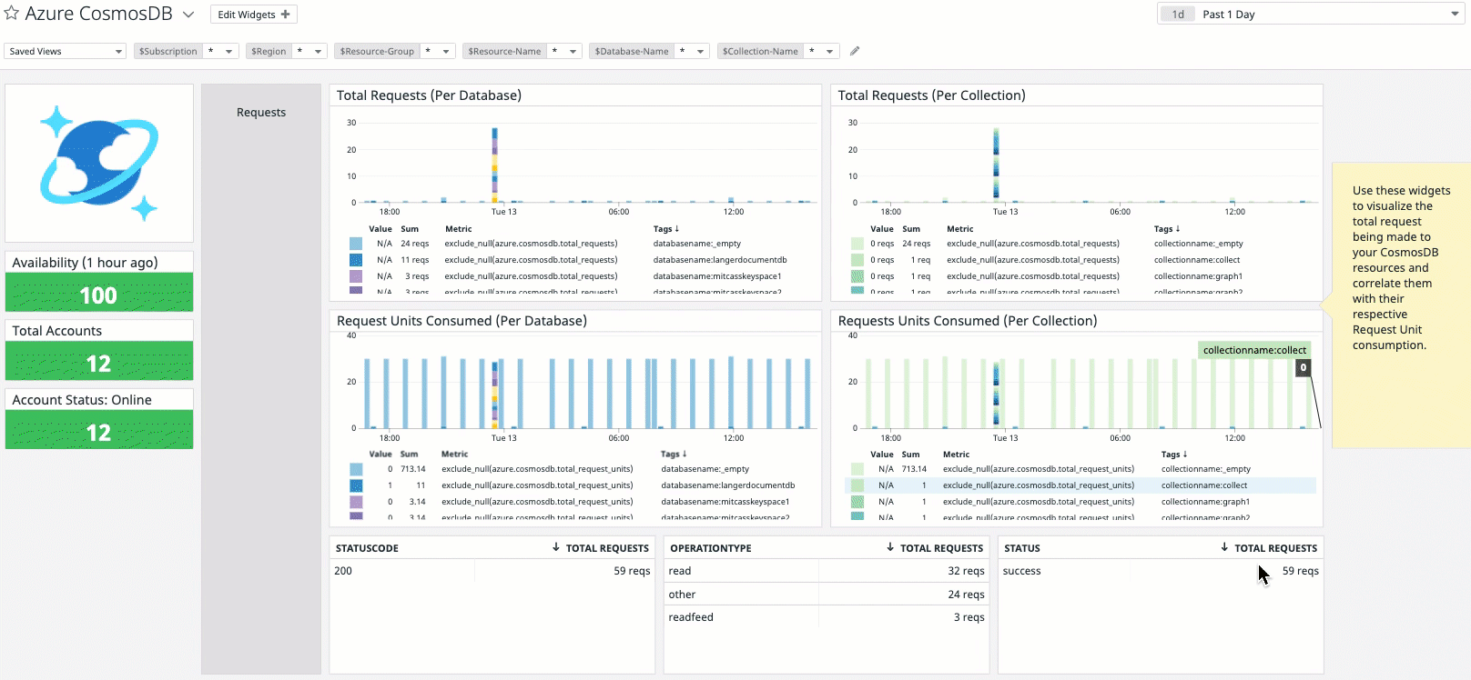Select the collectionname:collect row in Request Units legend
The image size is (1471, 680).
(x=1080, y=485)
